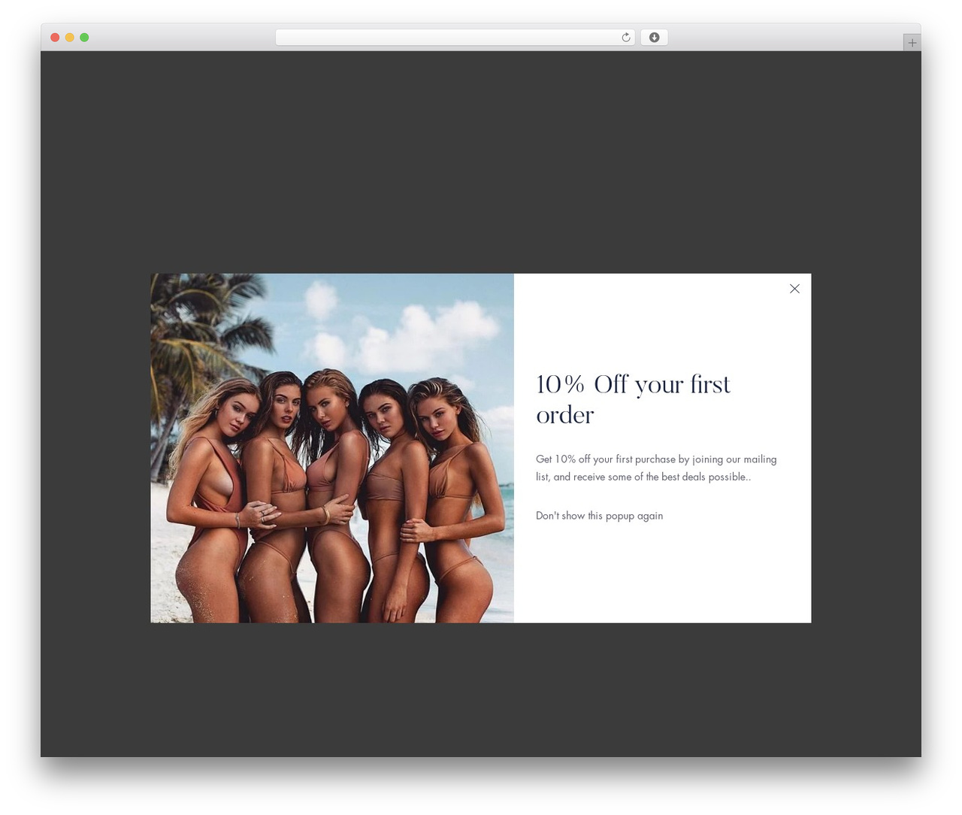
Task: Maximize the window with green button
Action: click(84, 38)
